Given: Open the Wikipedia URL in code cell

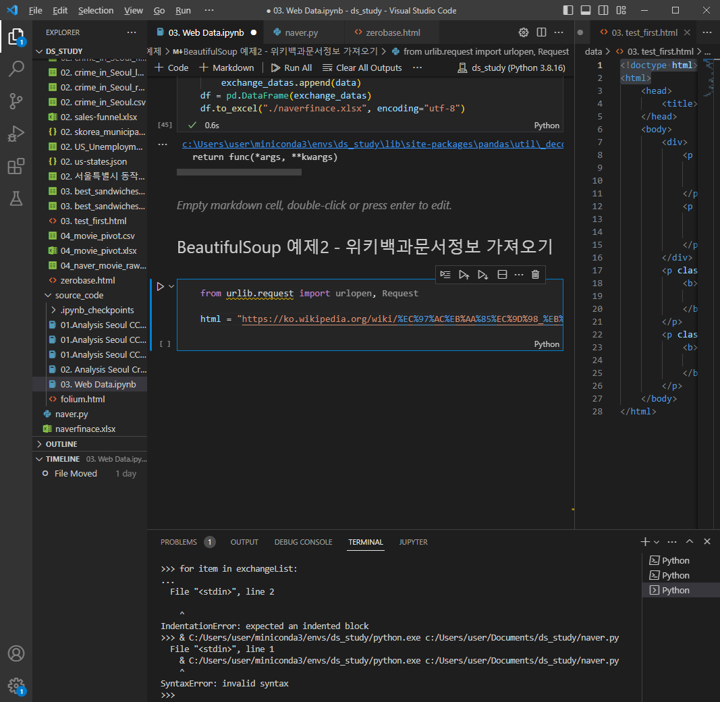Looking at the screenshot, I should 402,319.
